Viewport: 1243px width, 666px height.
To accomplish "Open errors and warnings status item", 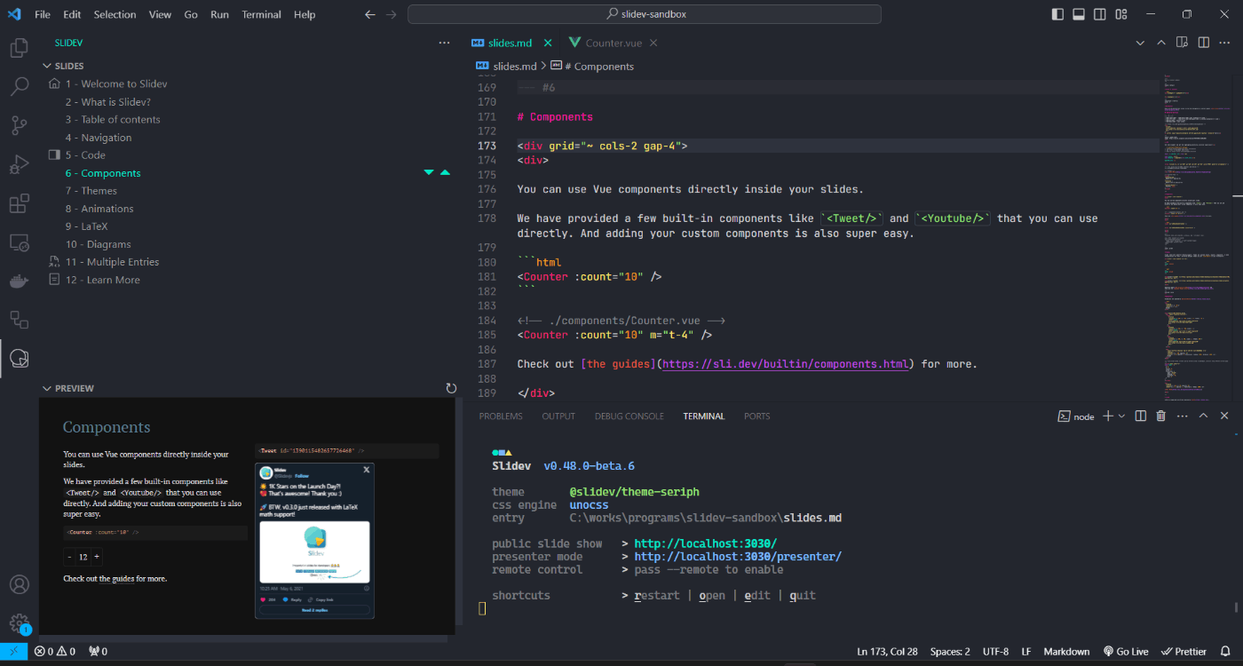I will (x=55, y=651).
